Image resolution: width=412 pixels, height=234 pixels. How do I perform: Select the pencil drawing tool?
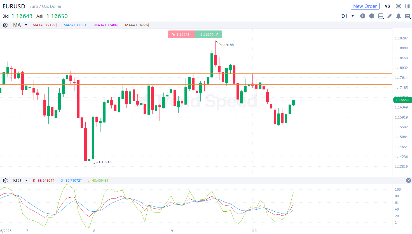[390, 16]
